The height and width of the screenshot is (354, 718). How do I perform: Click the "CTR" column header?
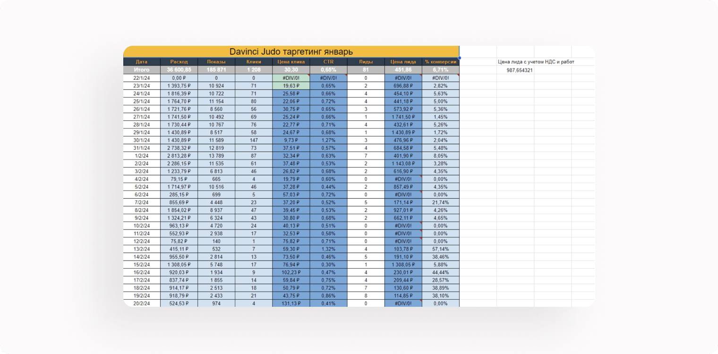tap(329, 62)
